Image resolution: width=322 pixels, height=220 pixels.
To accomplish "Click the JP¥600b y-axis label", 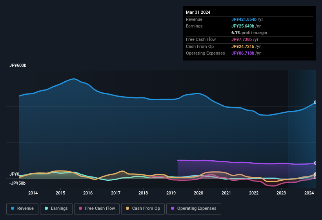I will 18,65.
